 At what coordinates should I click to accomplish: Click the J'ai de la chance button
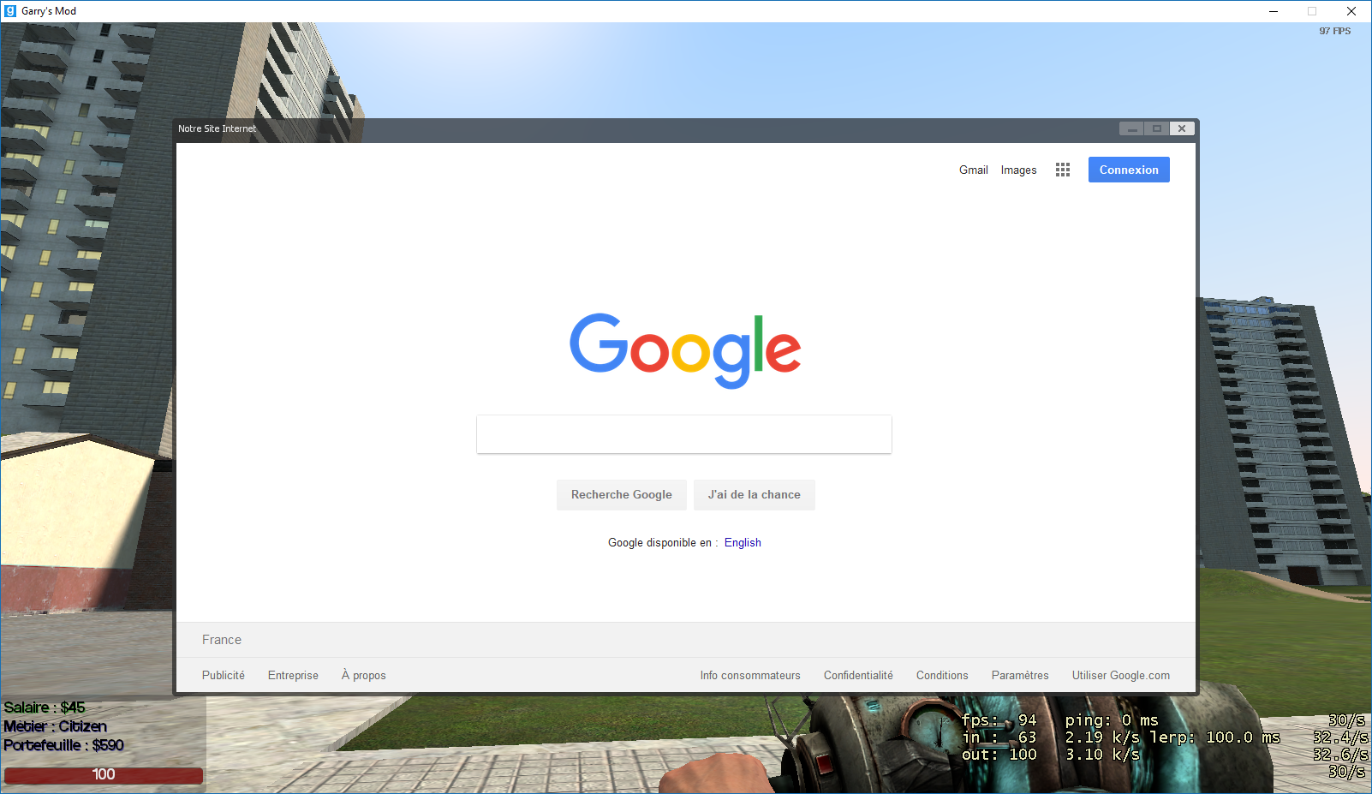tap(755, 494)
